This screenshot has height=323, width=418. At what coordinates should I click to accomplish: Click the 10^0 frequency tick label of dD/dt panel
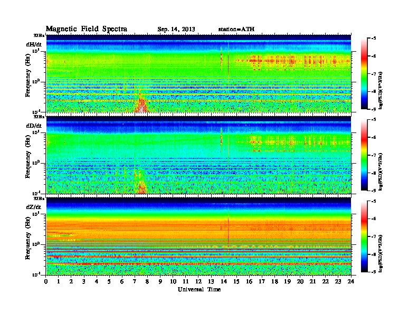(x=36, y=163)
